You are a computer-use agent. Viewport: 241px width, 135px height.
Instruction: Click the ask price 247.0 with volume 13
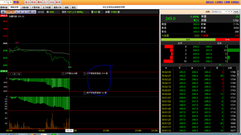coord(209,50)
